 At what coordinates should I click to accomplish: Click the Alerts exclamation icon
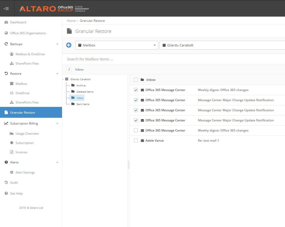pos(6,162)
